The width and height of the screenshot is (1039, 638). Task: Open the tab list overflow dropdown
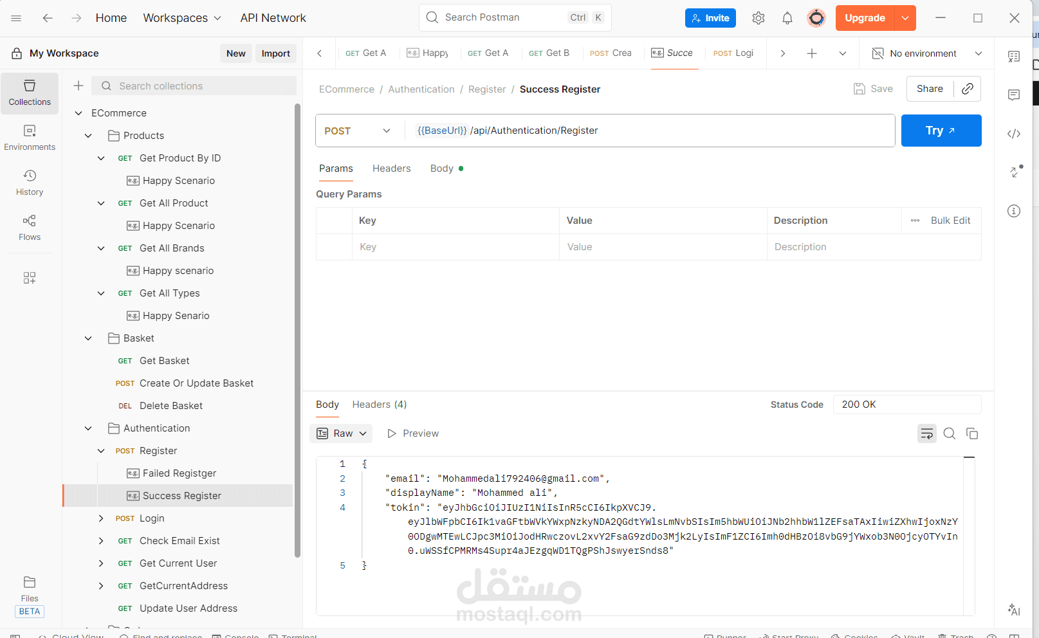pos(843,53)
